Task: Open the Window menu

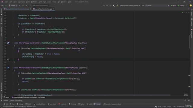Action: (64, 2)
